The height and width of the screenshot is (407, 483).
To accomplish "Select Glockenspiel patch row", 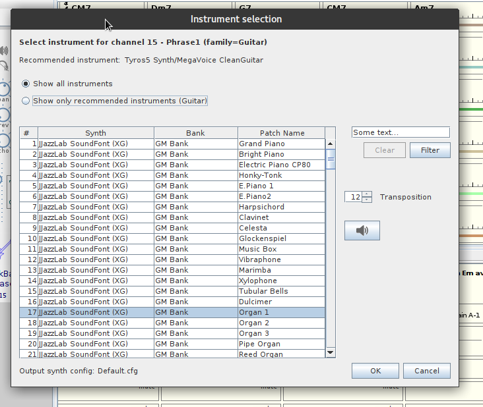I will (x=172, y=238).
